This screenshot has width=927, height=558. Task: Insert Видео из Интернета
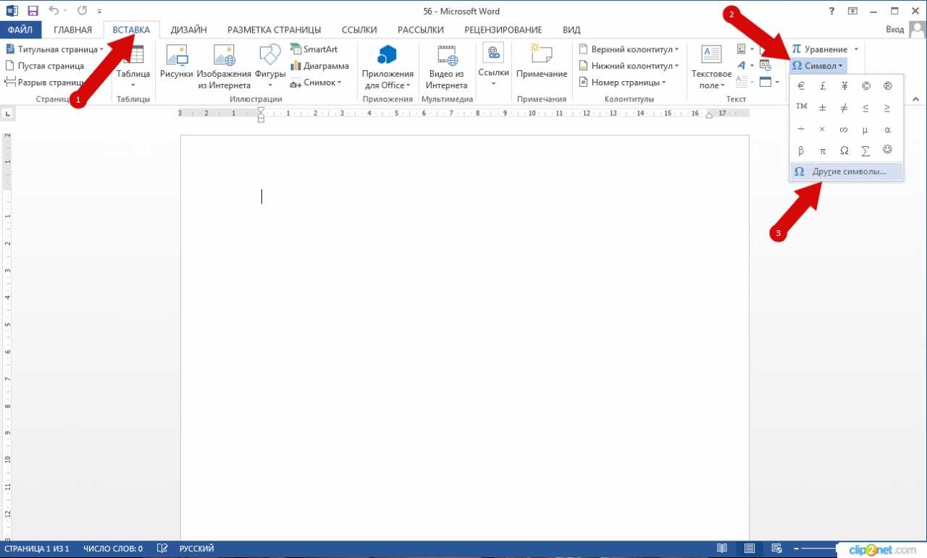(447, 67)
